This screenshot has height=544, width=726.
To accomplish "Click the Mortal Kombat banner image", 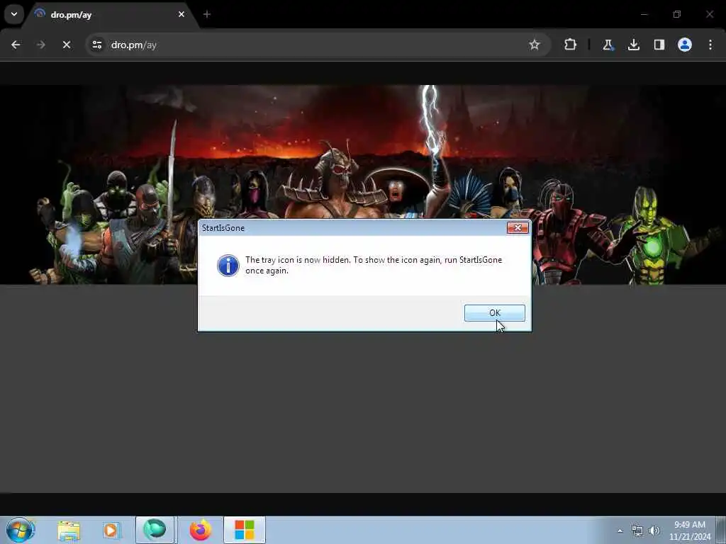I will pyautogui.click(x=363, y=184).
